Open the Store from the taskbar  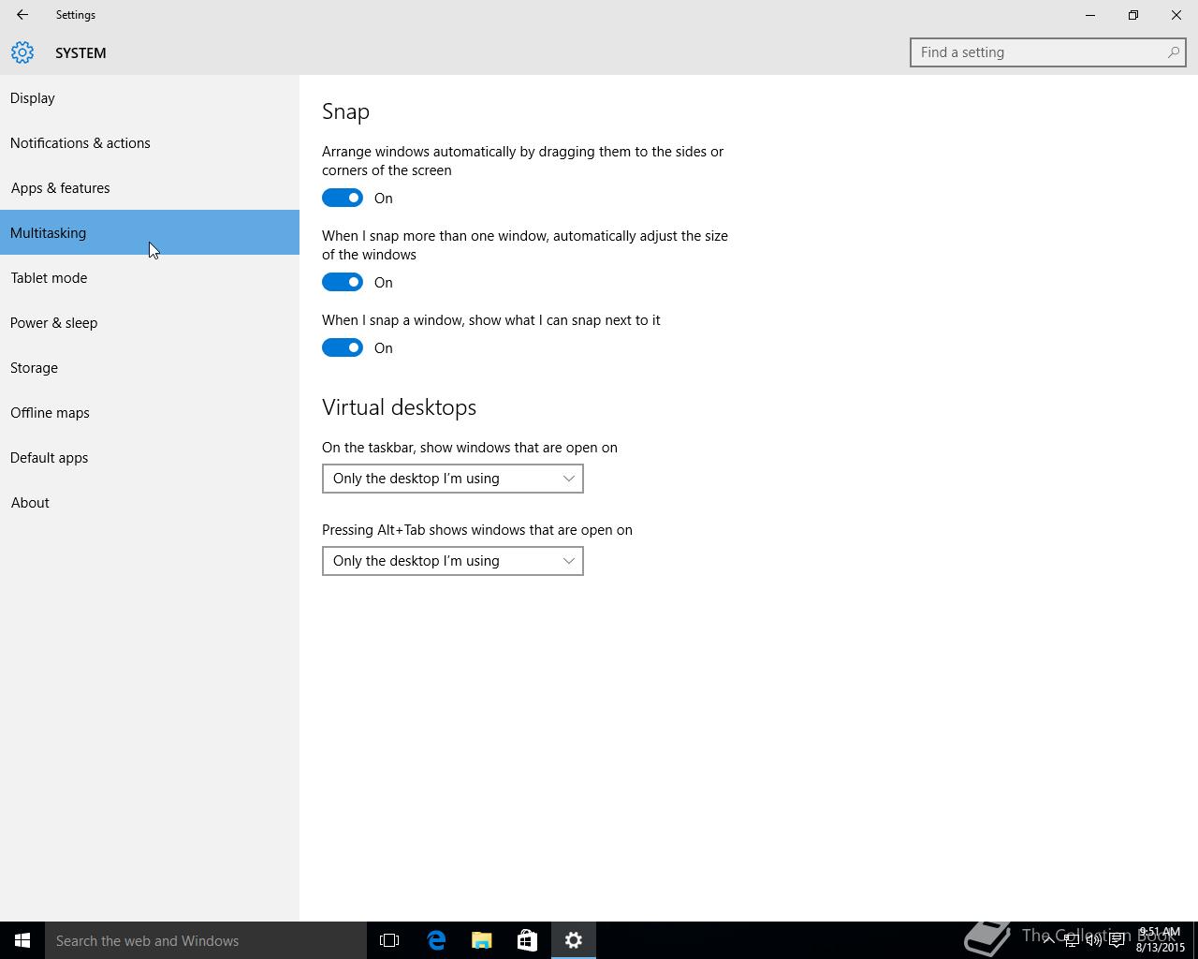pyautogui.click(x=528, y=940)
